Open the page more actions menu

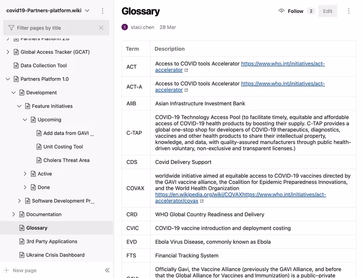pos(349,11)
